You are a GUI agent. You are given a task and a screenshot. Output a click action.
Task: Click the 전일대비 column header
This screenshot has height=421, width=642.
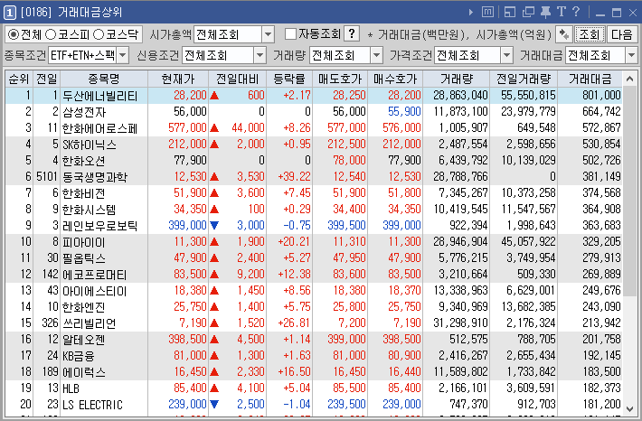[x=237, y=79]
